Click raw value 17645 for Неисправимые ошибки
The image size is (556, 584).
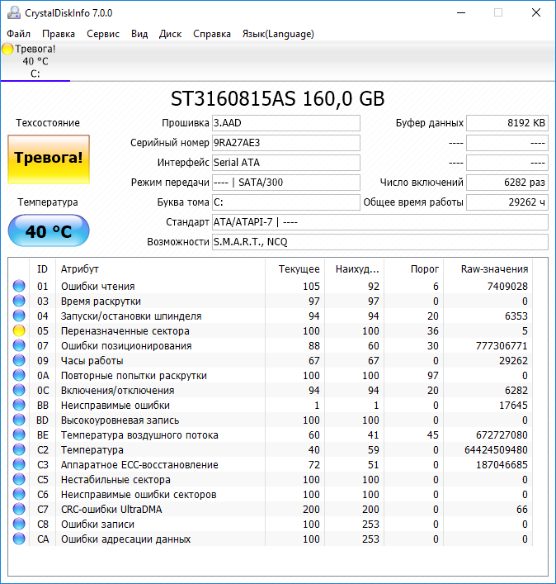(513, 406)
